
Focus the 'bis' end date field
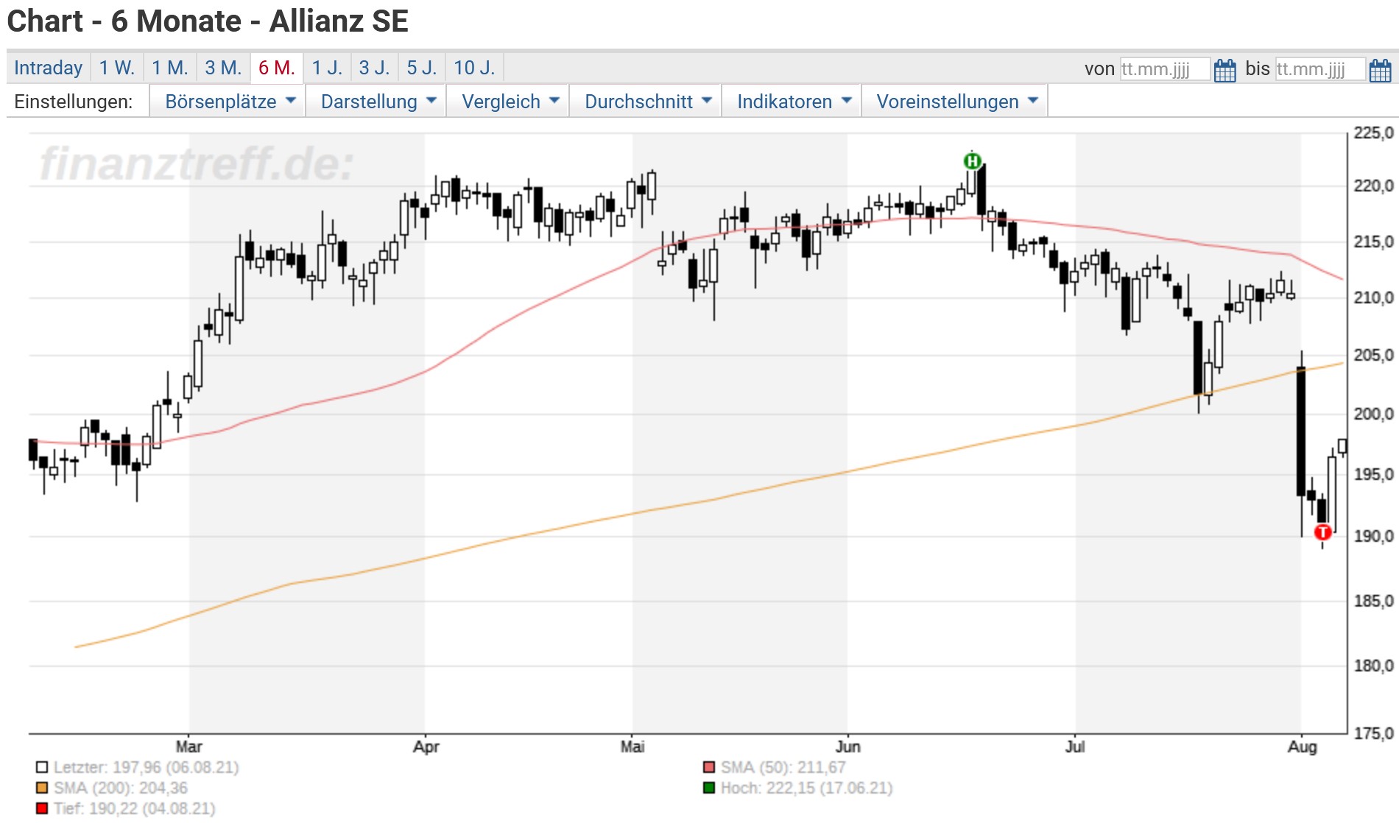pos(1320,69)
